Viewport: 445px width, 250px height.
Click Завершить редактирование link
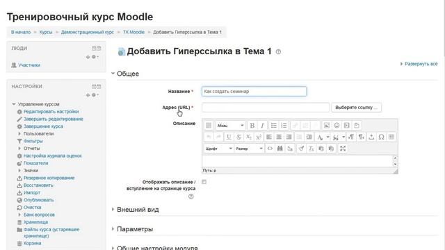tap(54, 119)
